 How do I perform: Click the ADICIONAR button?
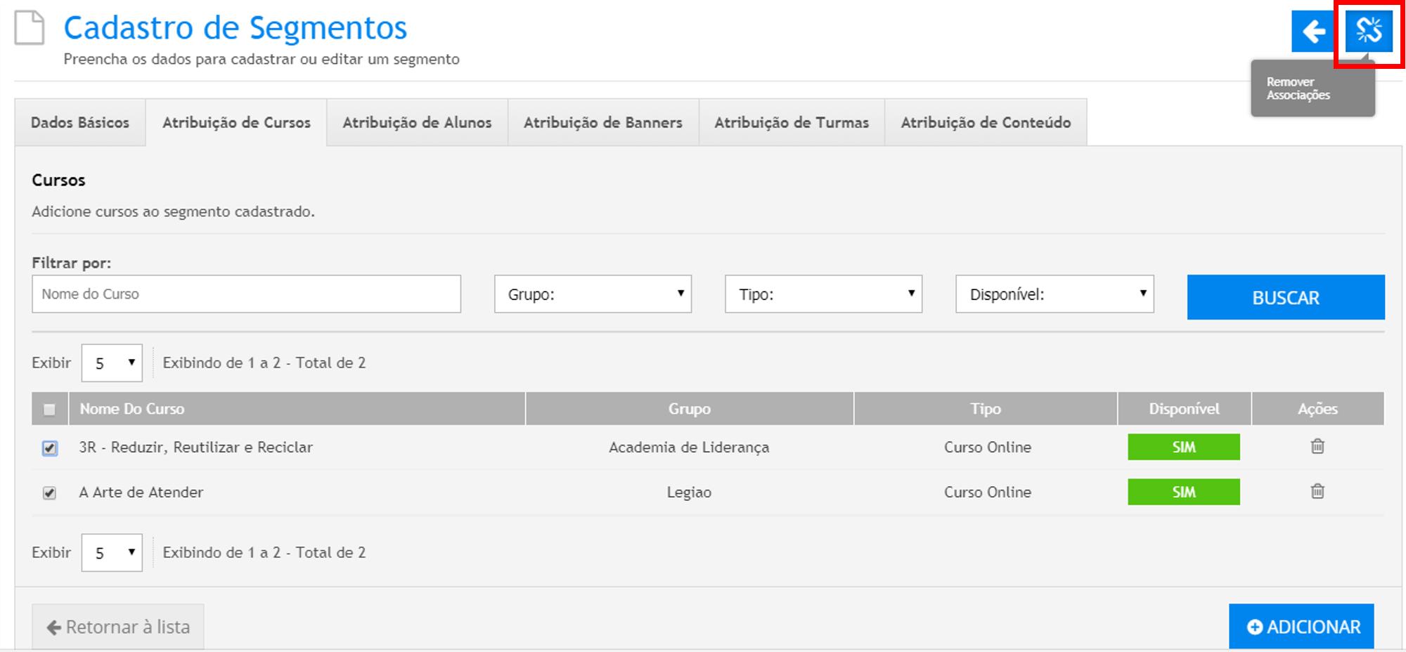(1302, 627)
